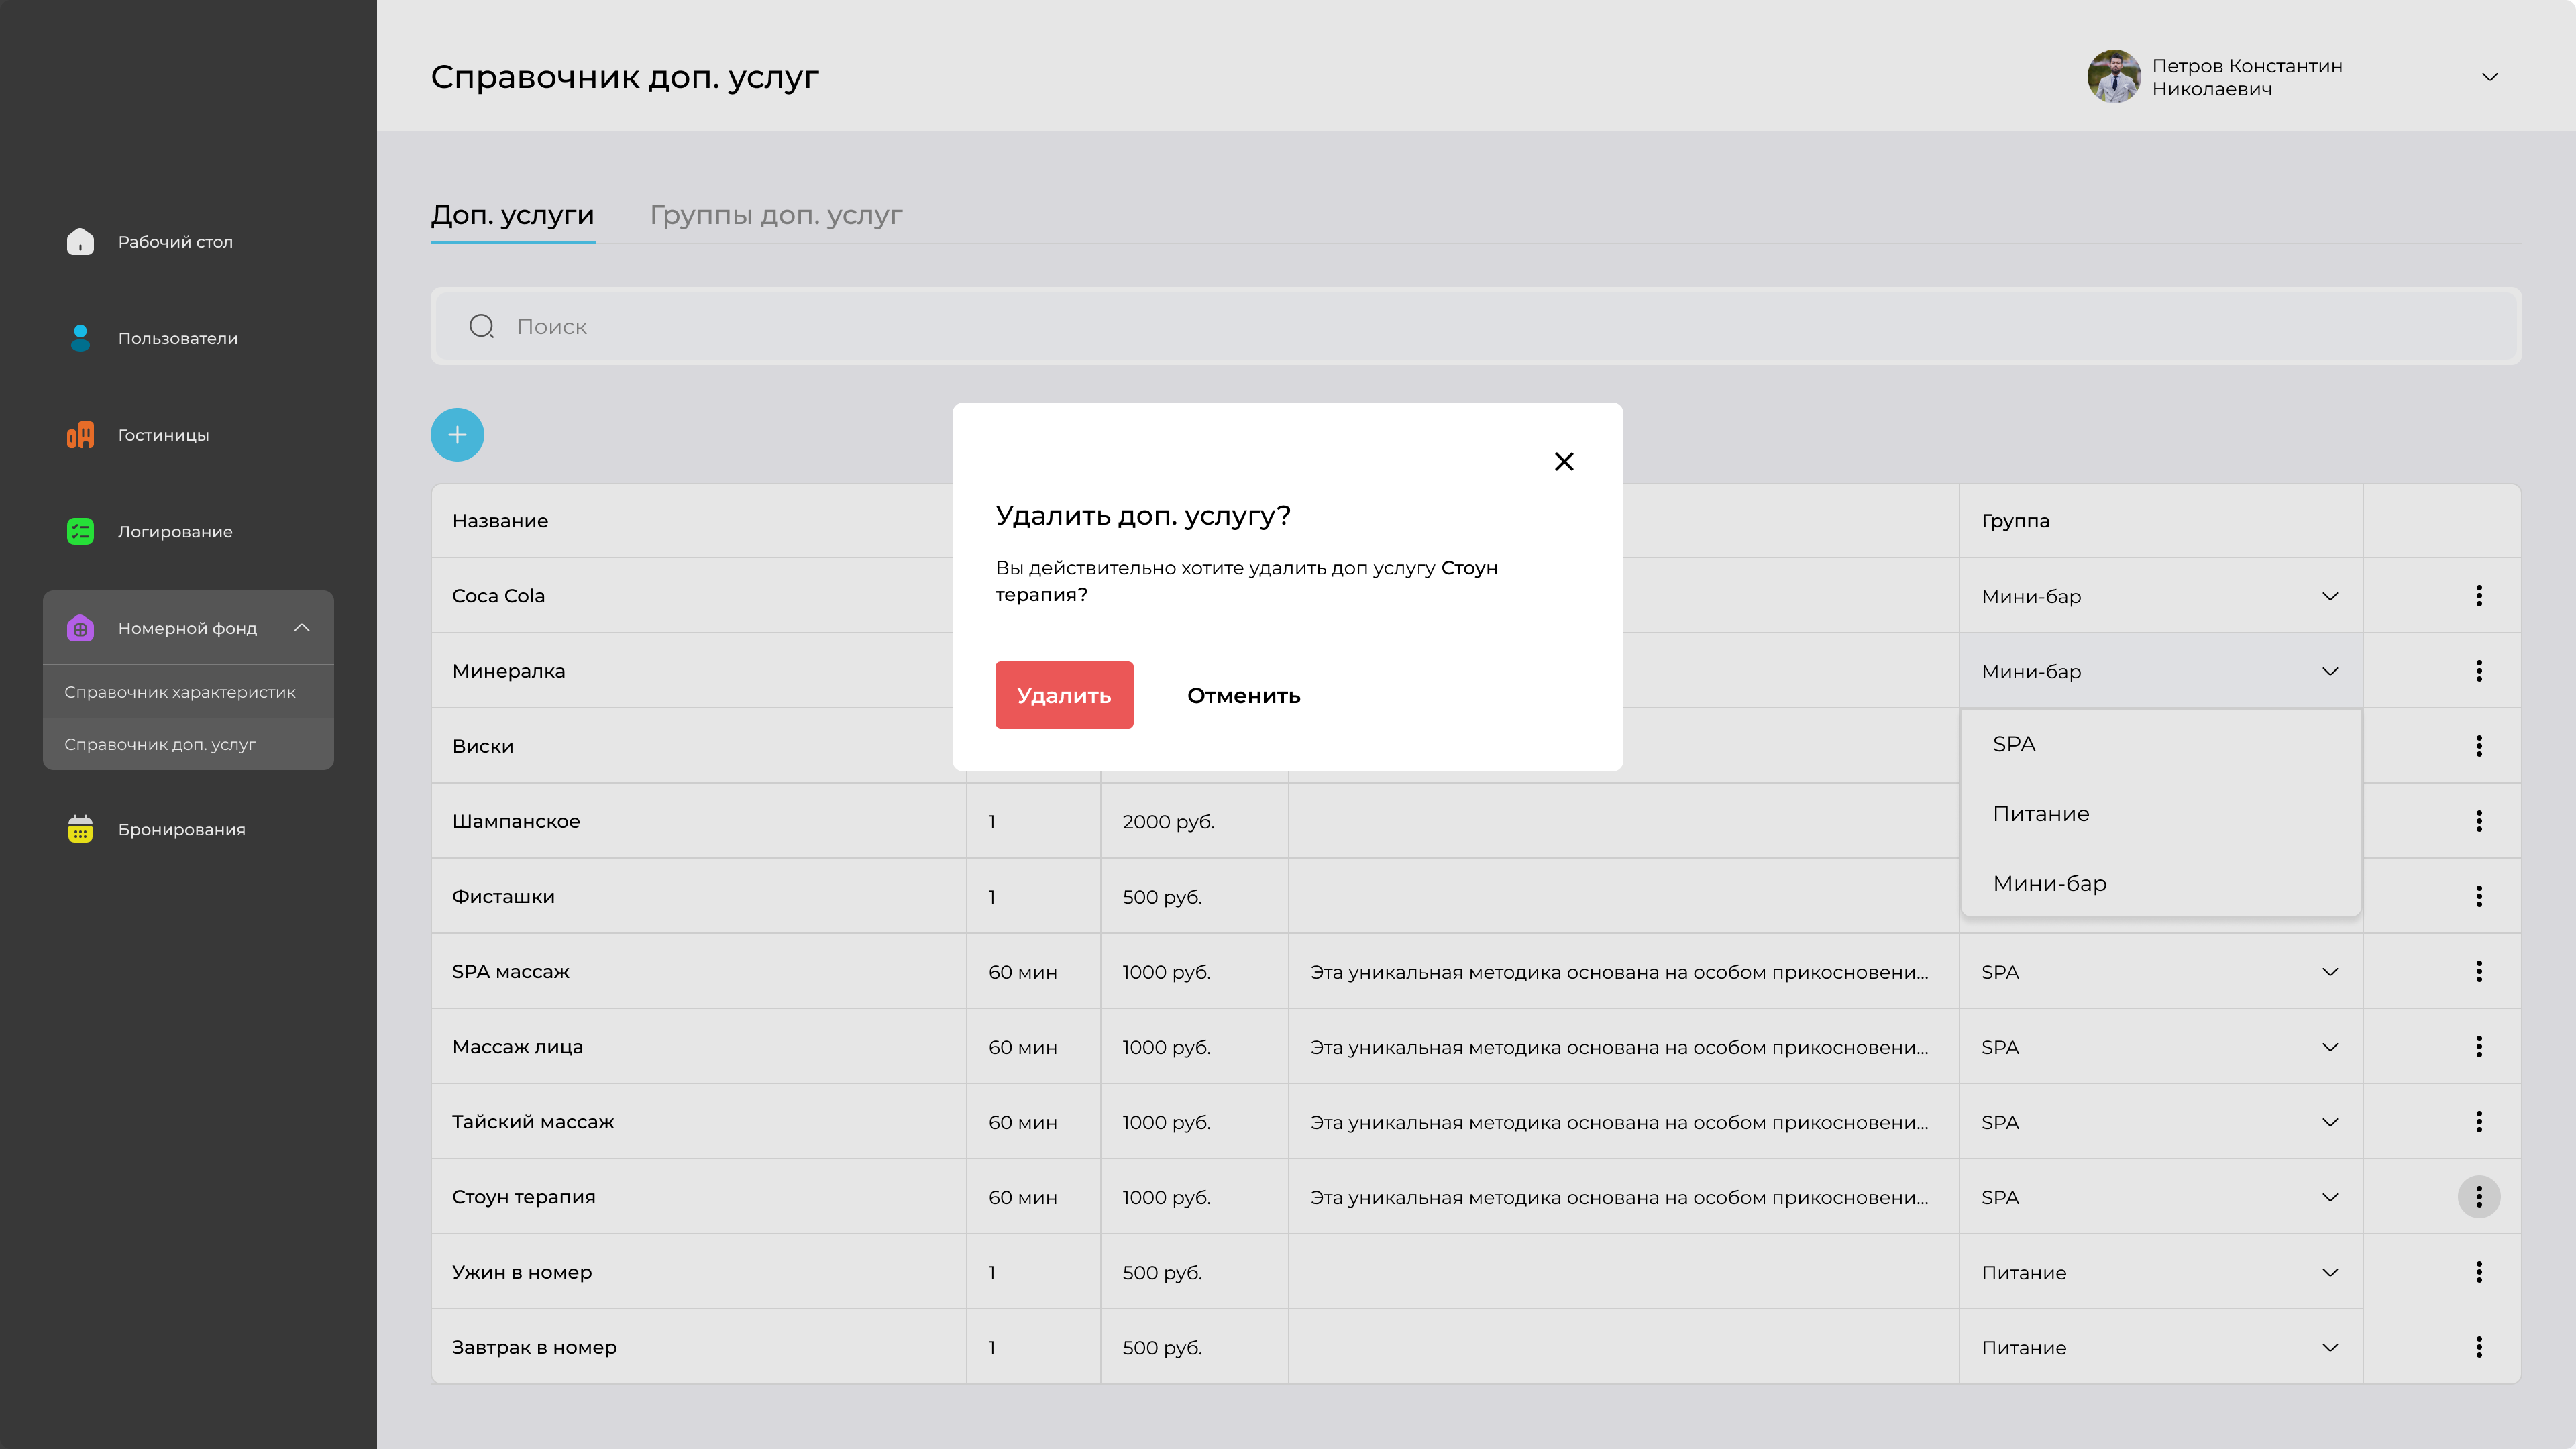Click the Шампанское name cell
The image size is (2576, 1449).
pyautogui.click(x=699, y=821)
